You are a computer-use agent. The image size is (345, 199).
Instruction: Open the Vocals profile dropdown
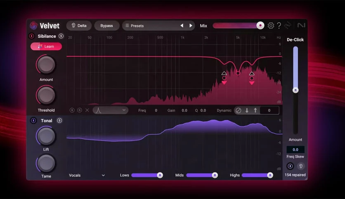[x=87, y=175]
